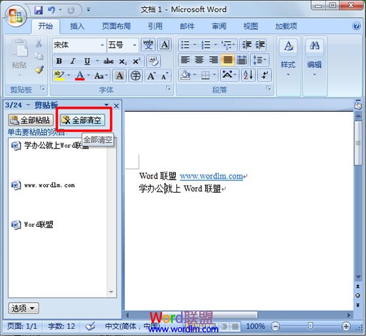Image resolution: width=366 pixels, height=336 pixels.
Task: Click the zoom slider handle
Action: (x=310, y=326)
